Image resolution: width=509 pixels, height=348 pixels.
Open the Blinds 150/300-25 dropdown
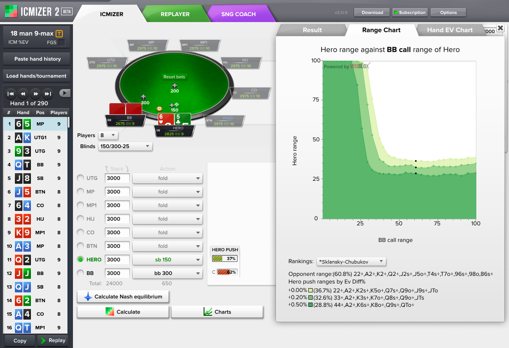[125, 146]
